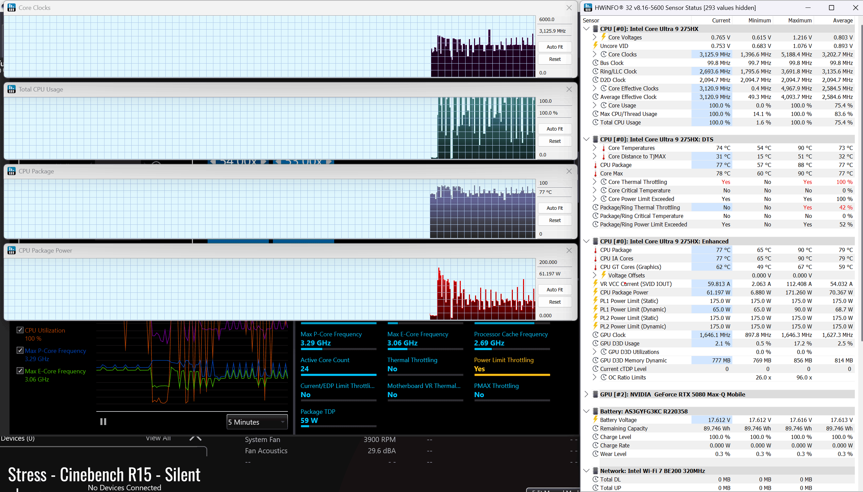The height and width of the screenshot is (492, 863).
Task: Click the HWiNFO sensor list vertical scrollbar
Action: (x=861, y=184)
